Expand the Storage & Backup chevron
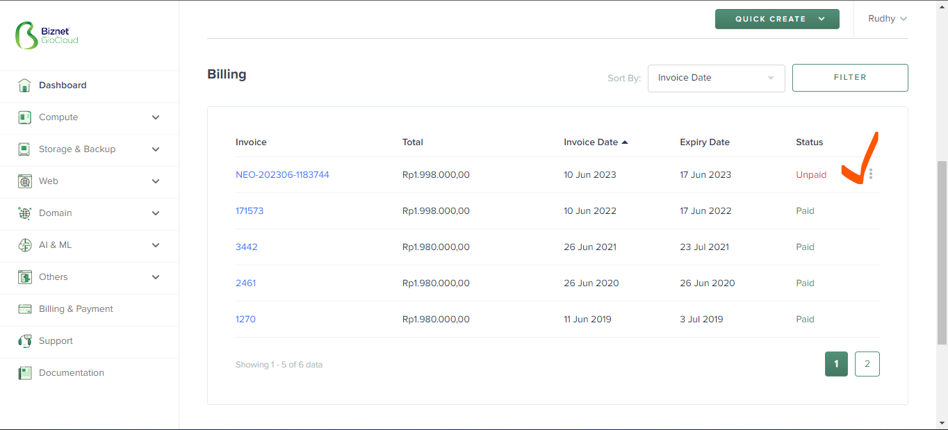Screen dimensions: 948x430 (x=156, y=149)
